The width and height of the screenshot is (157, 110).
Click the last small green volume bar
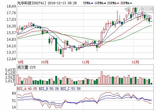point(151,83)
